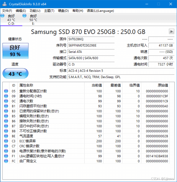
Task: Click the 传输模式 field SATA/600 | SATA/600
Action: tap(91, 58)
